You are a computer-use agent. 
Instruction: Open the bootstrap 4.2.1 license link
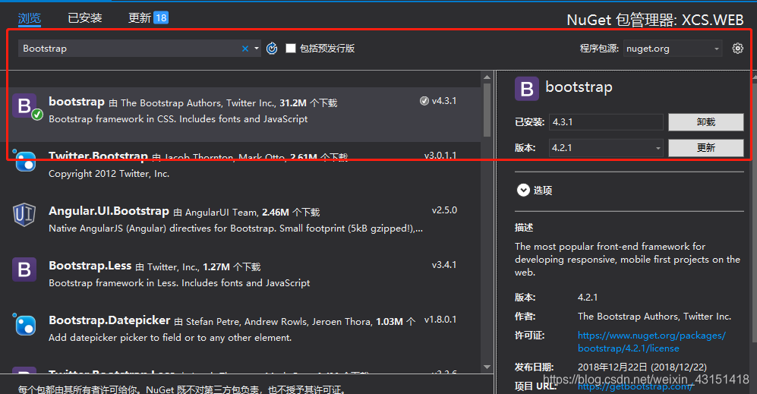click(651, 342)
